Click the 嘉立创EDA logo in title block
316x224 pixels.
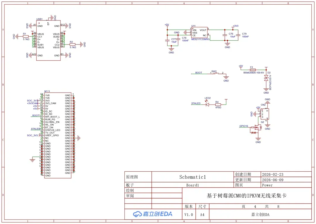pyautogui.click(x=153, y=214)
